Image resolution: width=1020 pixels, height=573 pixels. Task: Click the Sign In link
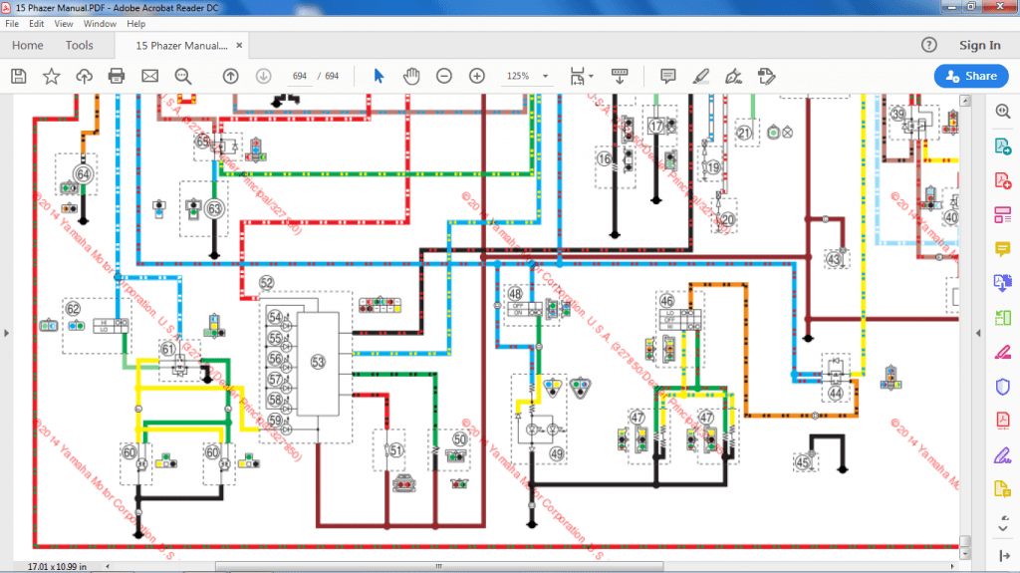(980, 45)
